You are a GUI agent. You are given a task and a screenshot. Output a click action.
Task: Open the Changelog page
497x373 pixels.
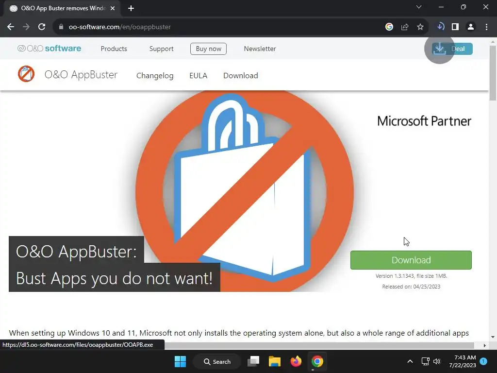[155, 76]
